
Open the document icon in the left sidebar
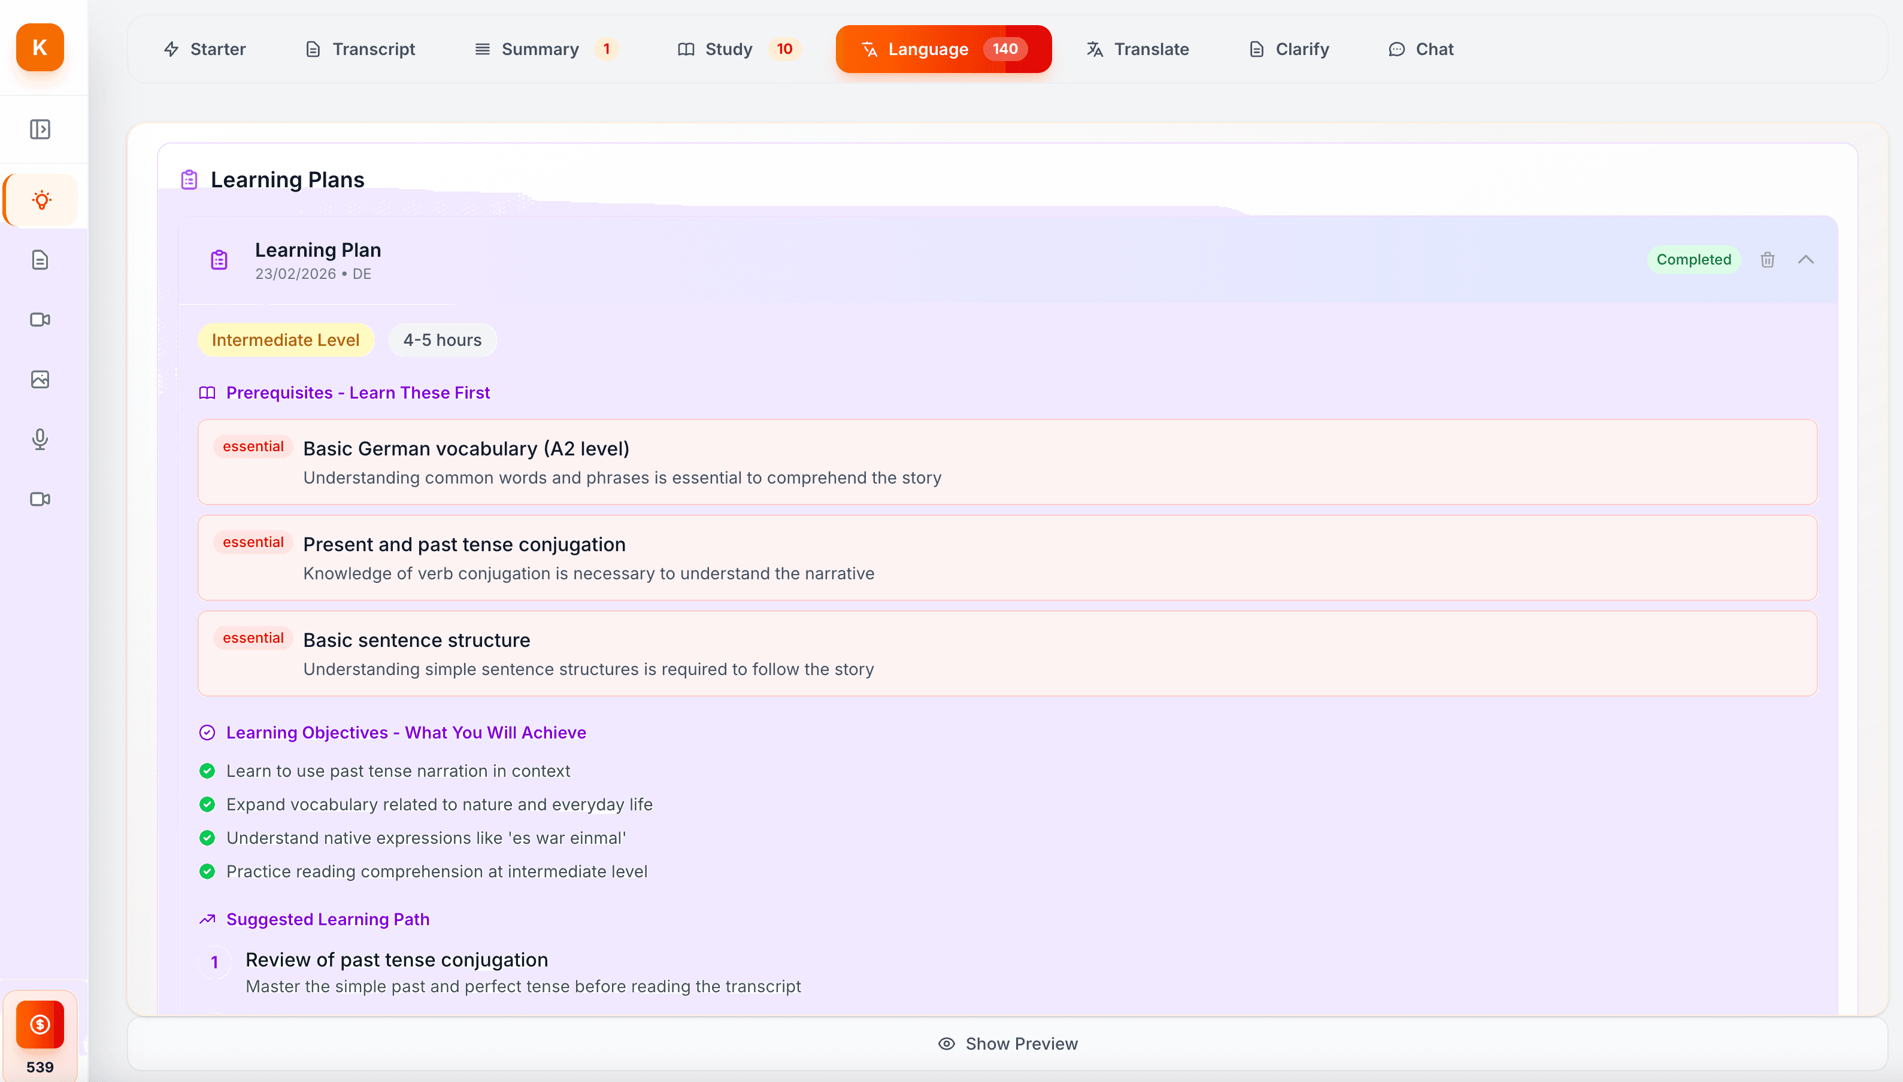41,259
